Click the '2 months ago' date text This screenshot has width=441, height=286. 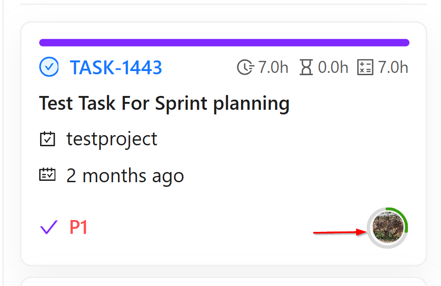[x=125, y=176]
